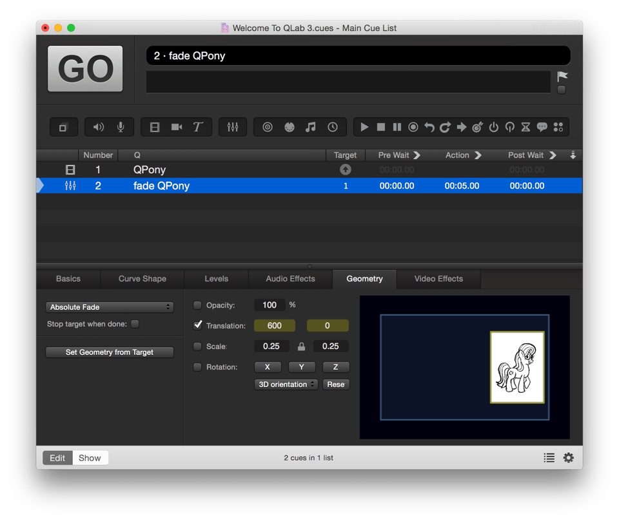Click the Camera cue icon

176,127
